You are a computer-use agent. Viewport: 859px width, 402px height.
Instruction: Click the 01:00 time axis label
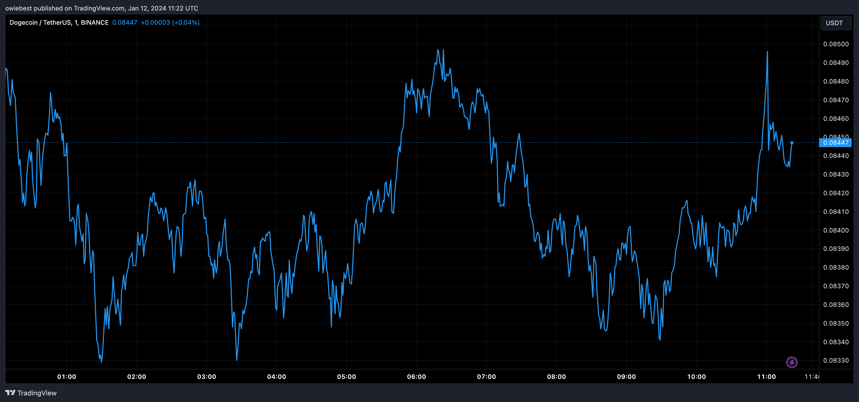pos(67,377)
